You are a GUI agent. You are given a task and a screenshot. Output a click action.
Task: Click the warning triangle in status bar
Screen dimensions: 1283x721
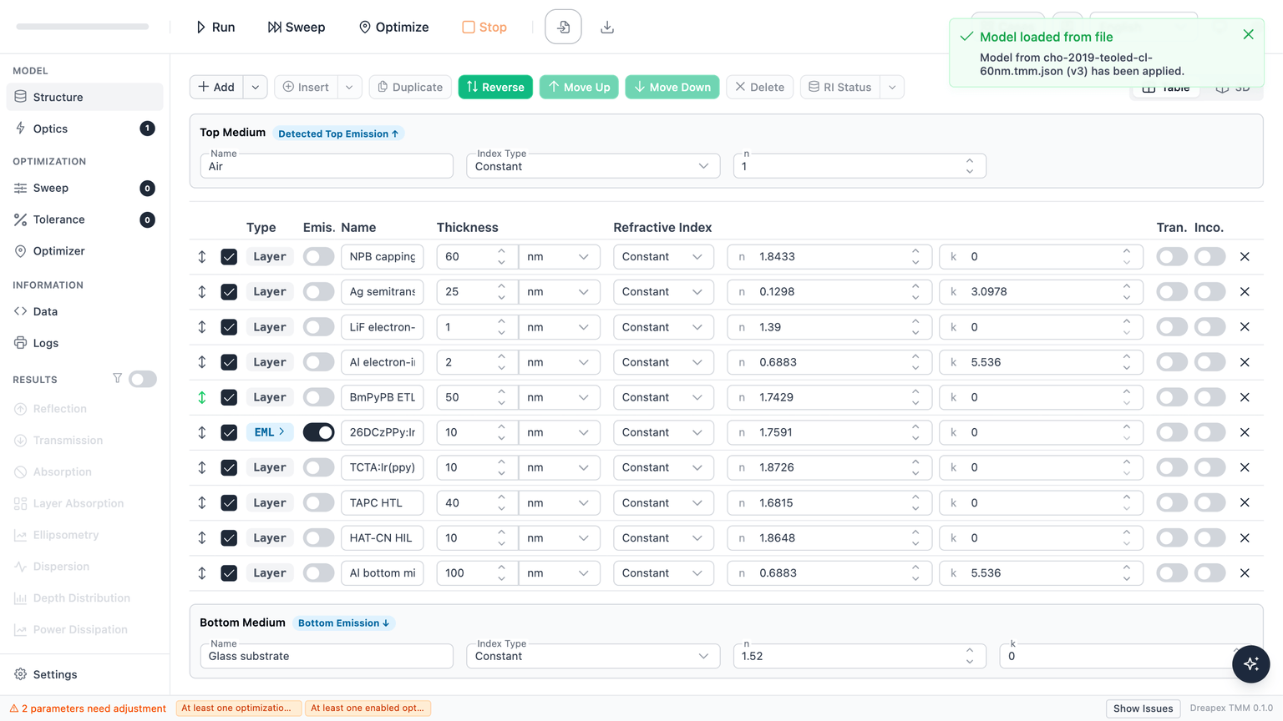(x=13, y=708)
